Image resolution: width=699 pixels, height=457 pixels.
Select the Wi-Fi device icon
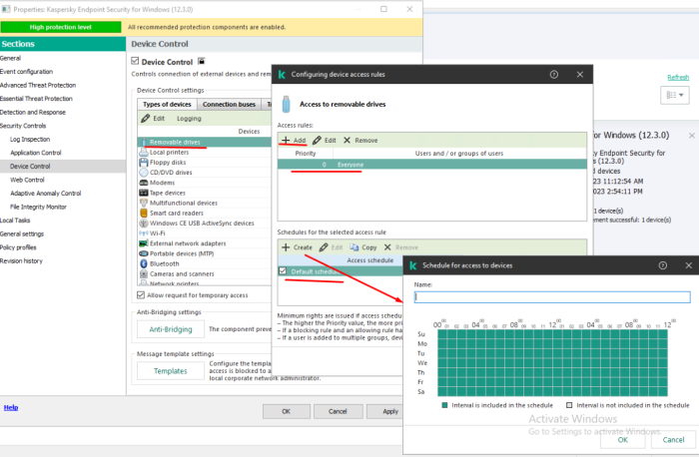143,232
